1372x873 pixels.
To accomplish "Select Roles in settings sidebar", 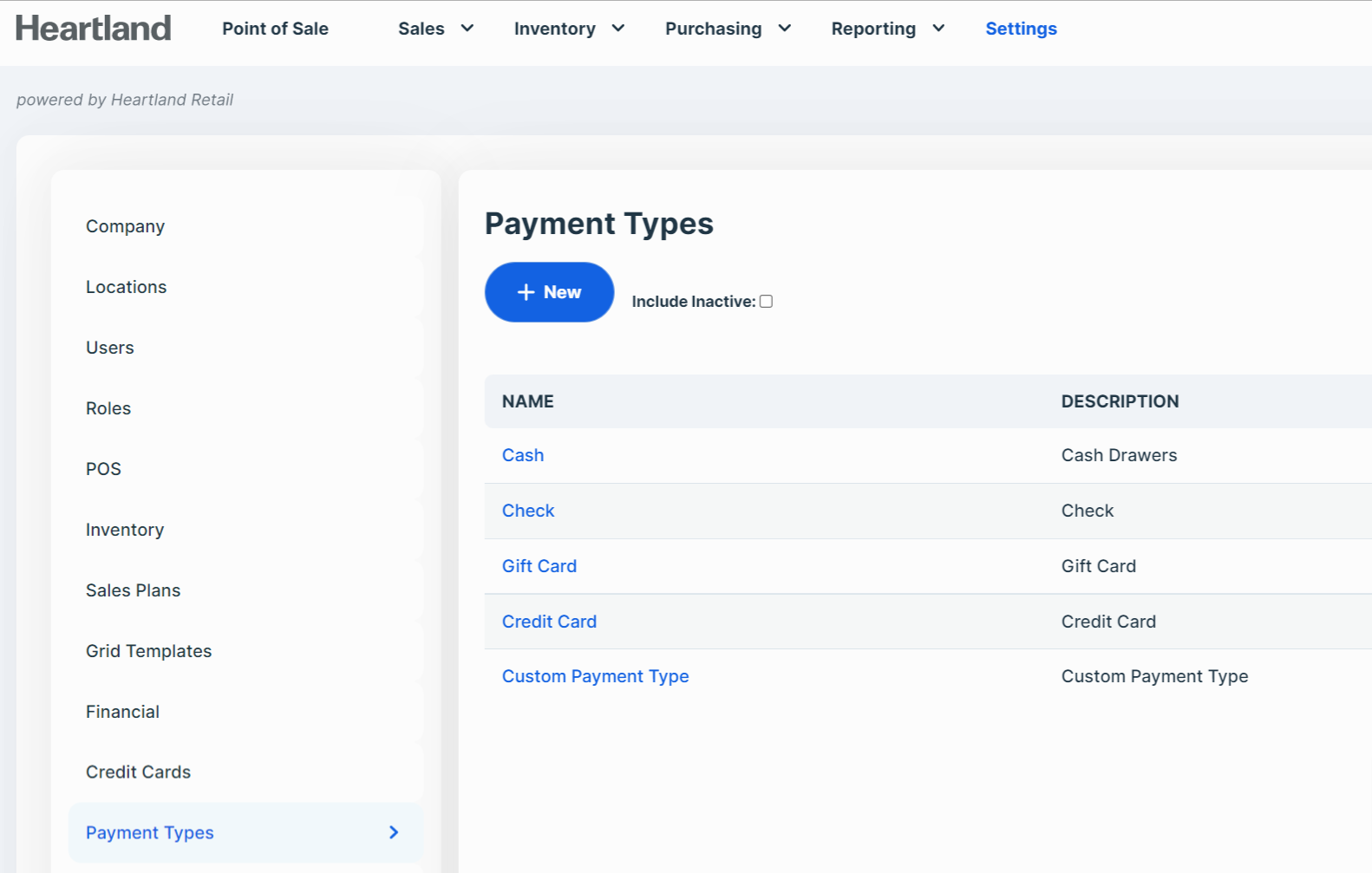I will pos(245,408).
